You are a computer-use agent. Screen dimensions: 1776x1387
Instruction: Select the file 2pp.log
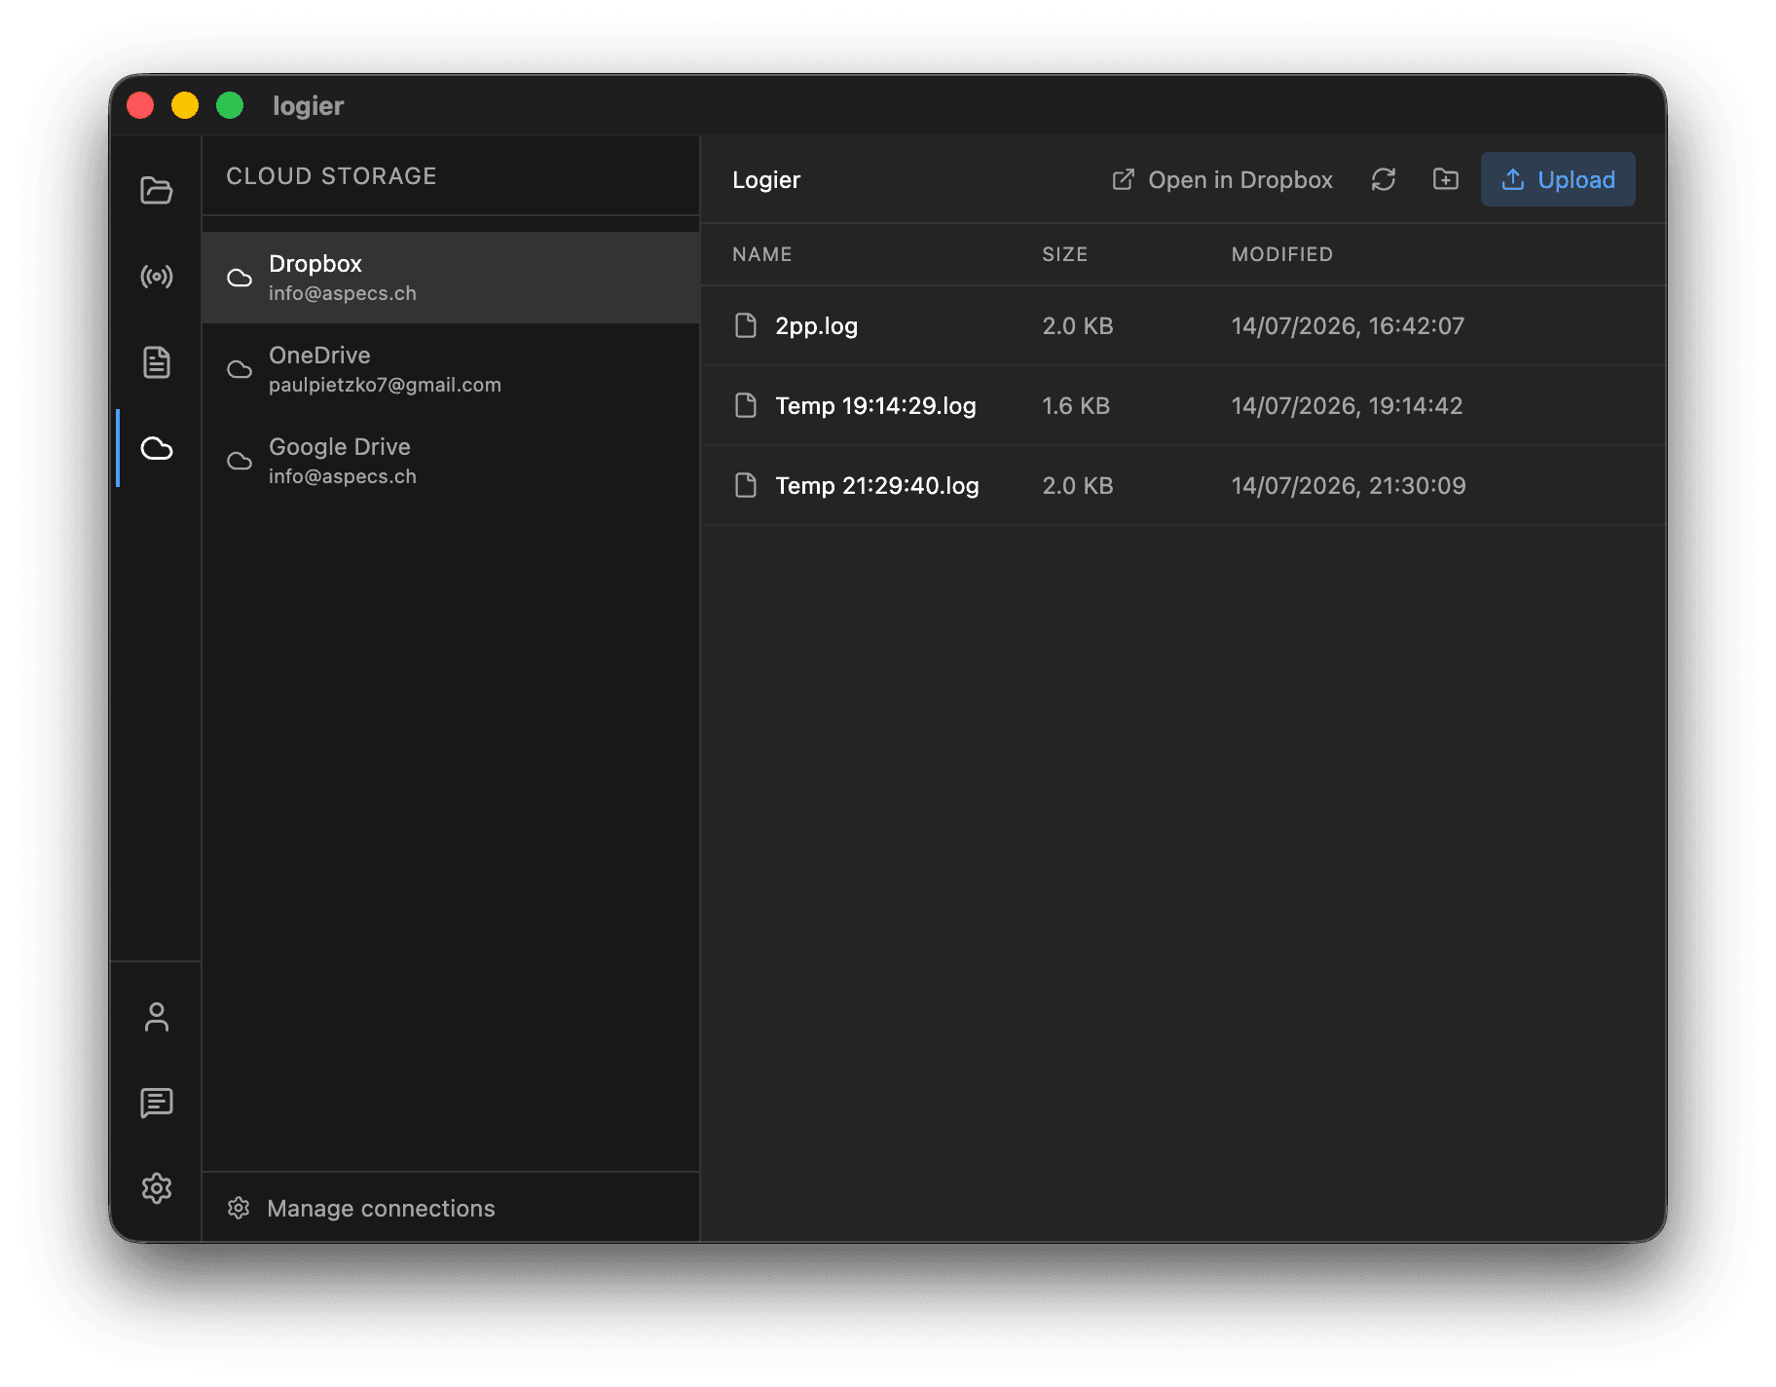point(1184,325)
